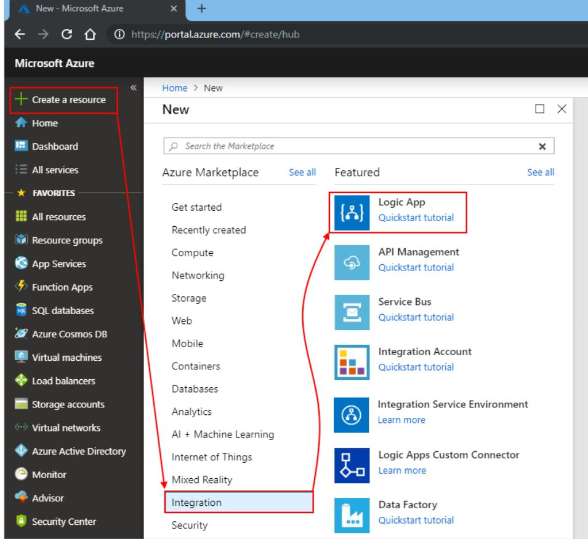This screenshot has height=539, width=588.
Task: Open Virtual machines monitor icon
Action: (x=21, y=356)
